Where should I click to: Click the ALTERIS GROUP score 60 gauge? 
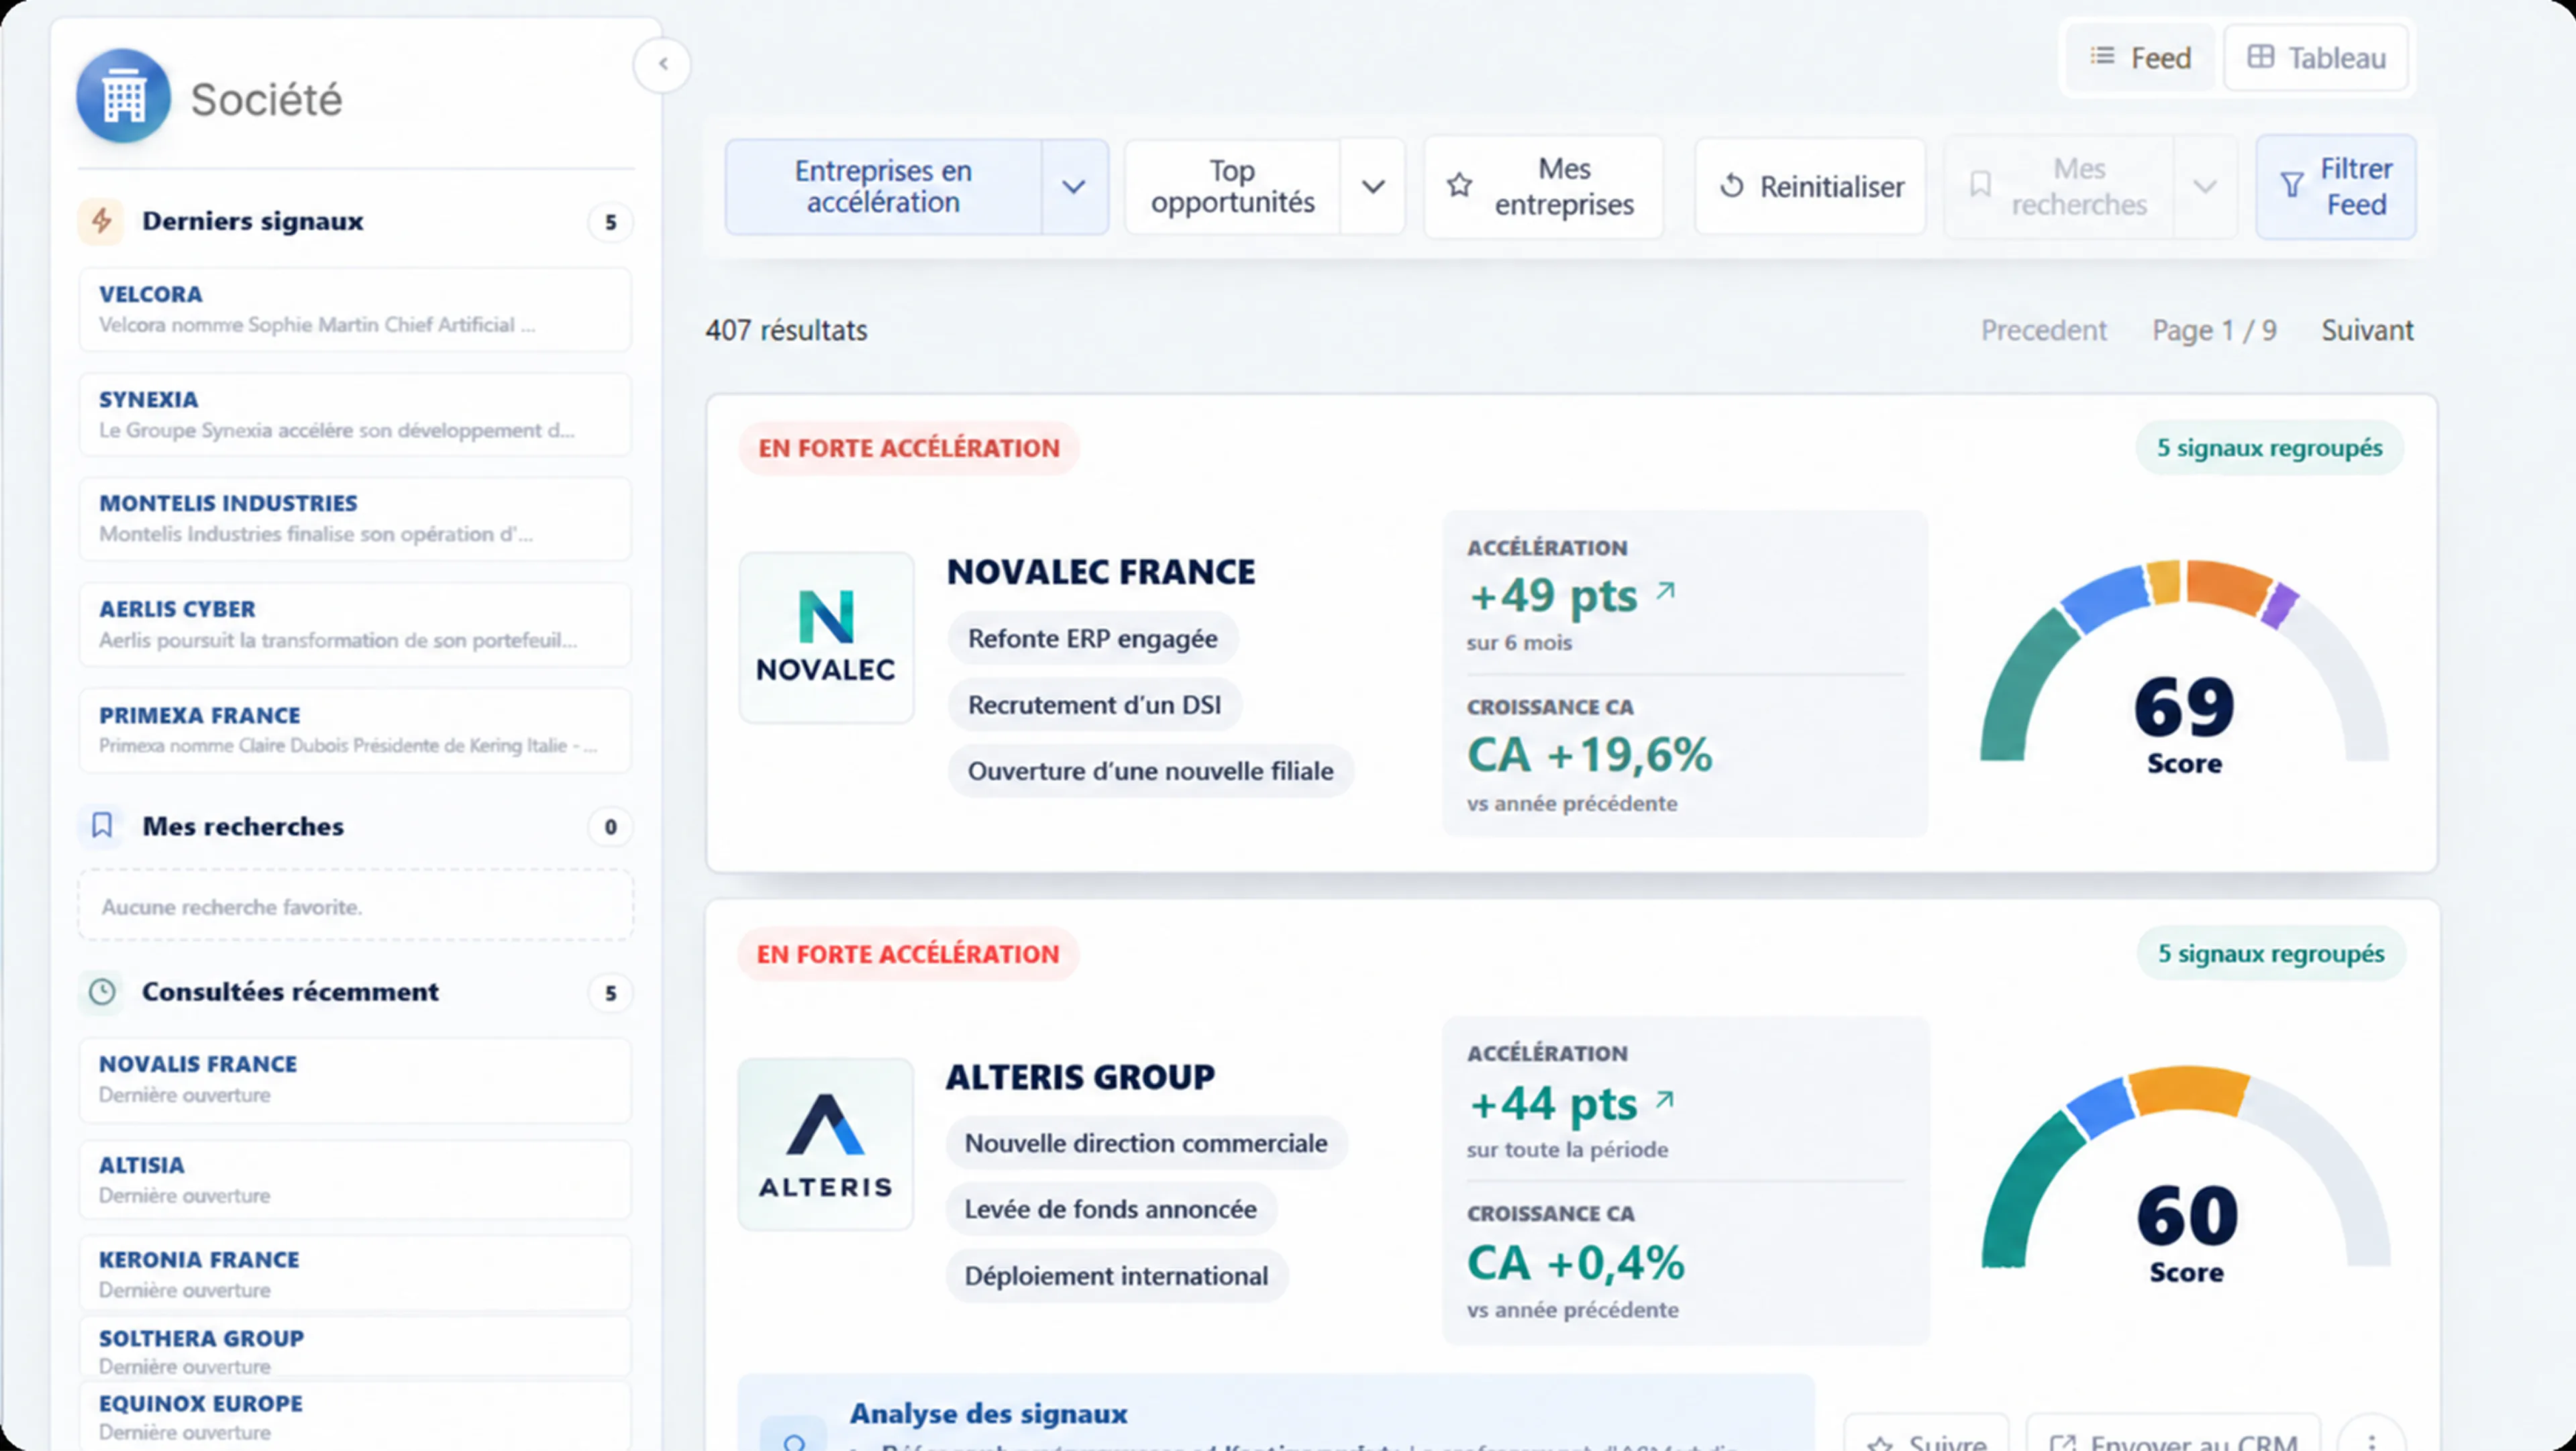tap(2186, 1174)
